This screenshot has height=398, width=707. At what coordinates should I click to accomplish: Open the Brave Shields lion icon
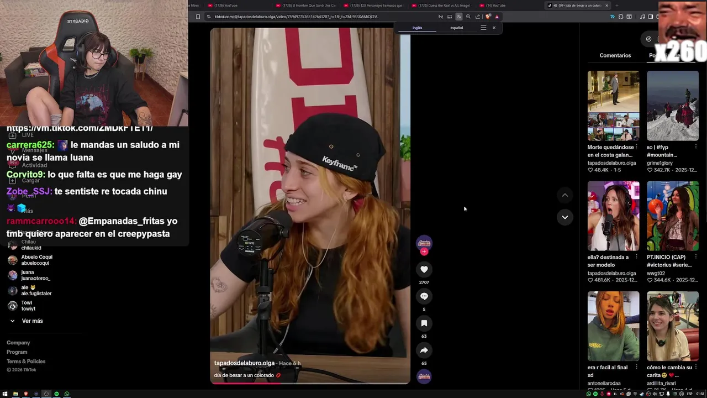pyautogui.click(x=488, y=17)
